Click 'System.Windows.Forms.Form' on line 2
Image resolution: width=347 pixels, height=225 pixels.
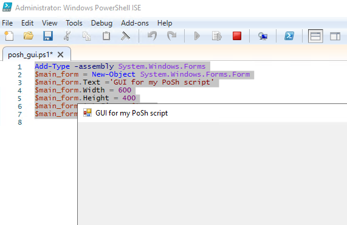pyautogui.click(x=195, y=74)
